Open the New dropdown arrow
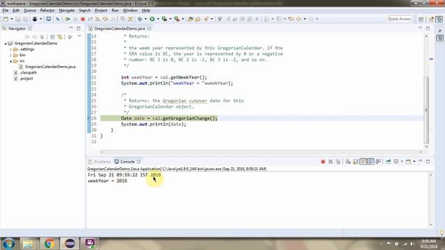 [12, 19]
